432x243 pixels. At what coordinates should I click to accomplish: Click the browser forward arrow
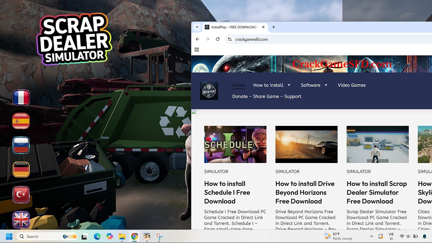(208, 39)
